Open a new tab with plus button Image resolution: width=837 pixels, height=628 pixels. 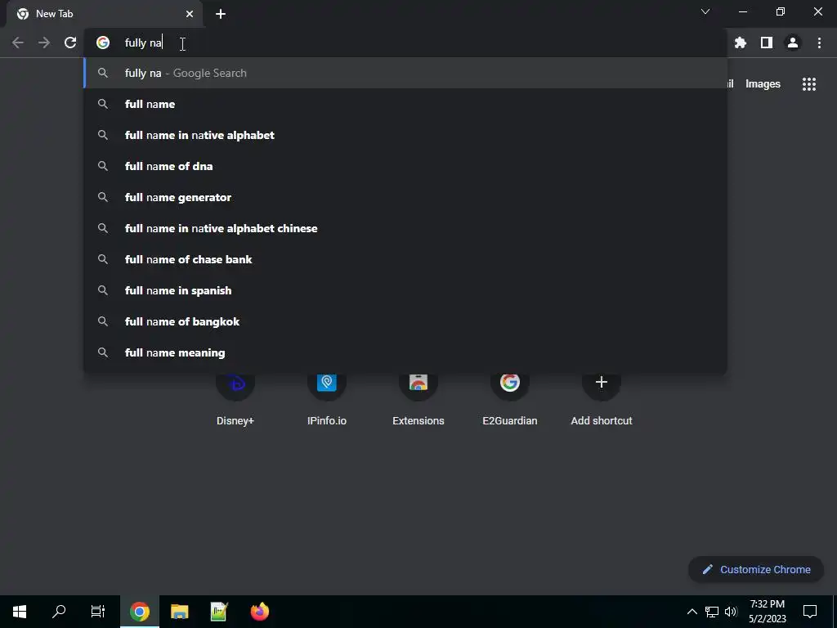[221, 14]
